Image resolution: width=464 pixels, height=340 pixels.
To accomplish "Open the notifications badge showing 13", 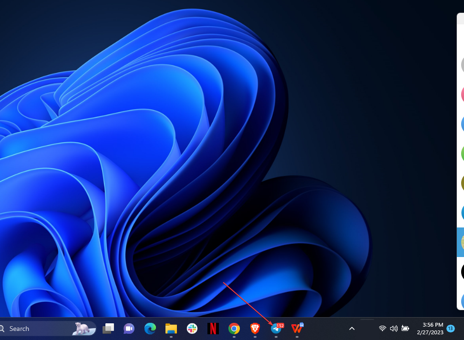I will (451, 329).
